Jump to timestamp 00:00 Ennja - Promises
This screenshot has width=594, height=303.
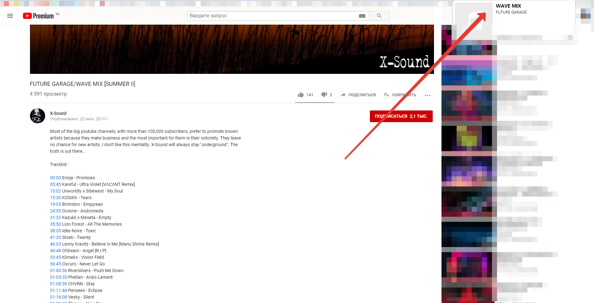[55, 177]
